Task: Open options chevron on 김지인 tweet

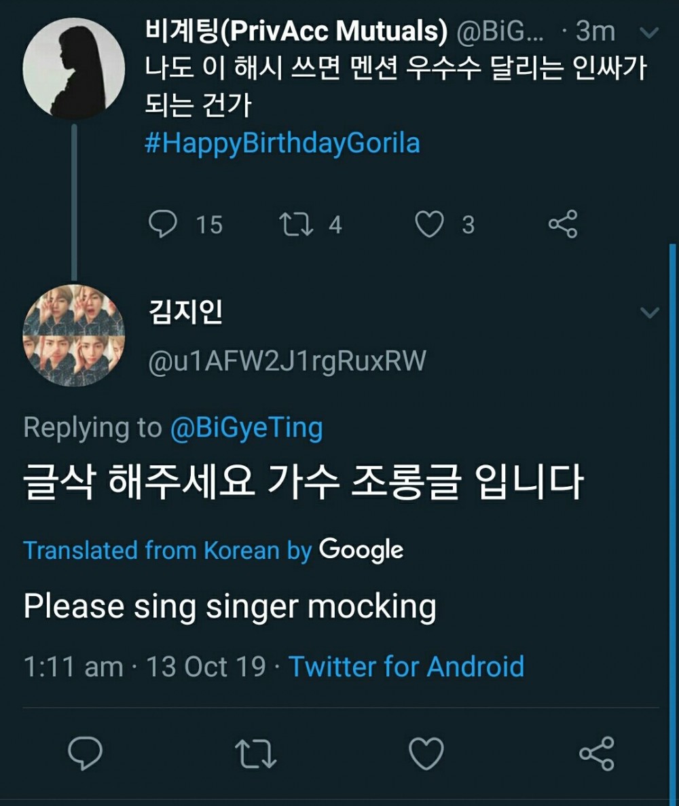Action: (649, 312)
